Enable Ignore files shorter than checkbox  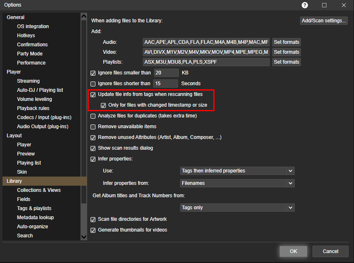93,84
